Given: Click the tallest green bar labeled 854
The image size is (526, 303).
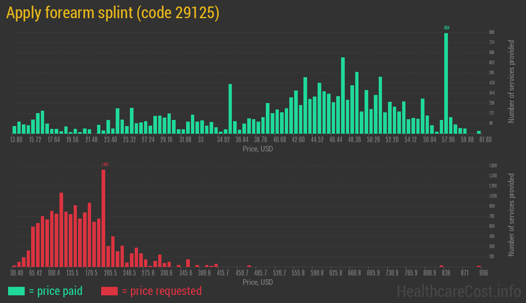Looking at the screenshot, I should pos(446,83).
